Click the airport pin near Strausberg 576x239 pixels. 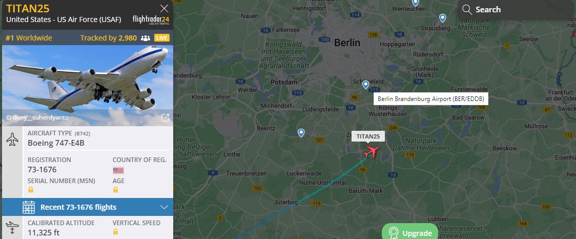coord(443,17)
